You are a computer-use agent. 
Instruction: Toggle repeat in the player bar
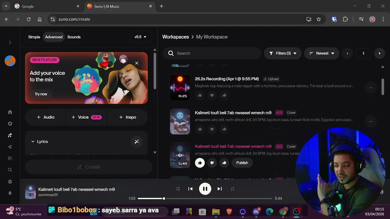coord(232,189)
